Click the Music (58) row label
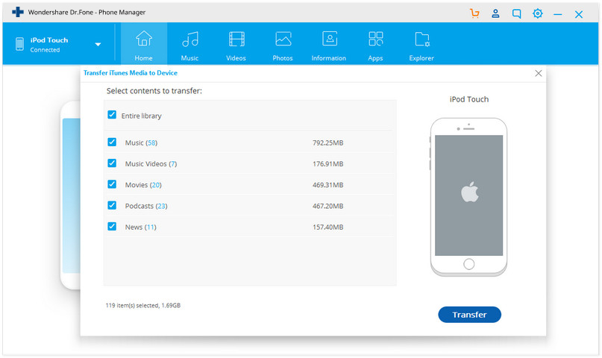Screen dimensions: 602x358 pyautogui.click(x=141, y=142)
